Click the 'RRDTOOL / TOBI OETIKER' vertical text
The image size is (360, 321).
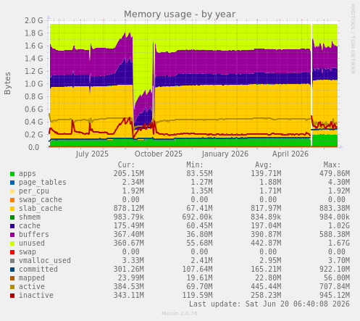coord(353,39)
